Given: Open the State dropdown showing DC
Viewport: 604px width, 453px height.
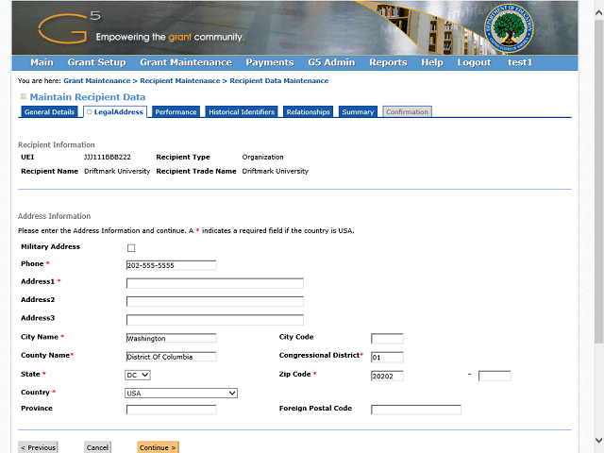Looking at the screenshot, I should click(138, 375).
